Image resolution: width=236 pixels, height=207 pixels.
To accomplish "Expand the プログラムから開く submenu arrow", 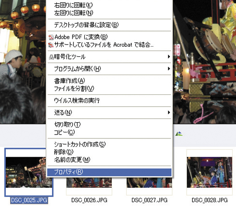I will click(x=169, y=69).
